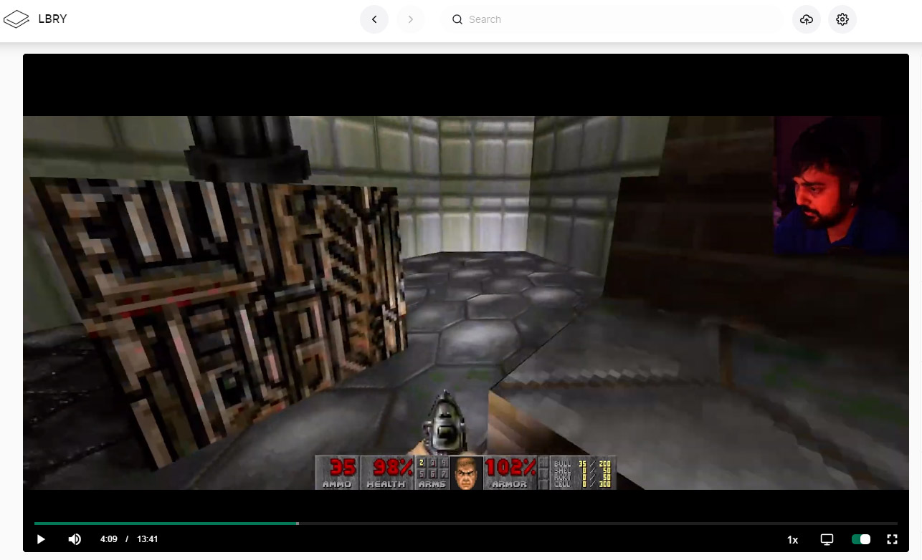Play the video with the play button
This screenshot has height=560, width=922.
[x=41, y=539]
